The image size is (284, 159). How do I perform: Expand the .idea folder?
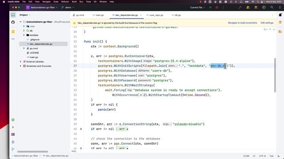click(x=24, y=26)
